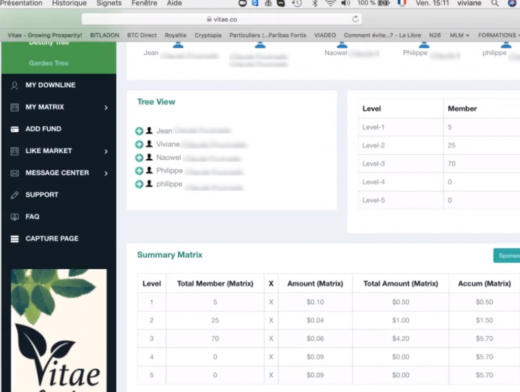Open the MLM bookmarks folder dropdown

tap(459, 35)
